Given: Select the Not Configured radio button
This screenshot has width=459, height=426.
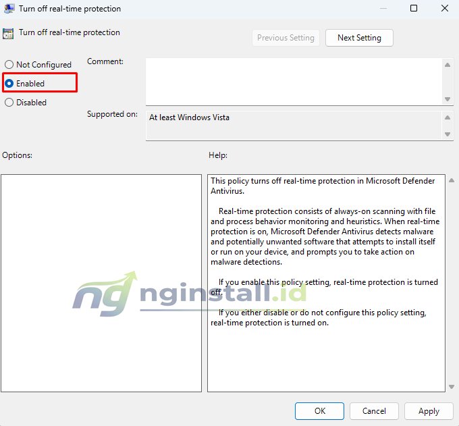Looking at the screenshot, I should 9,64.
